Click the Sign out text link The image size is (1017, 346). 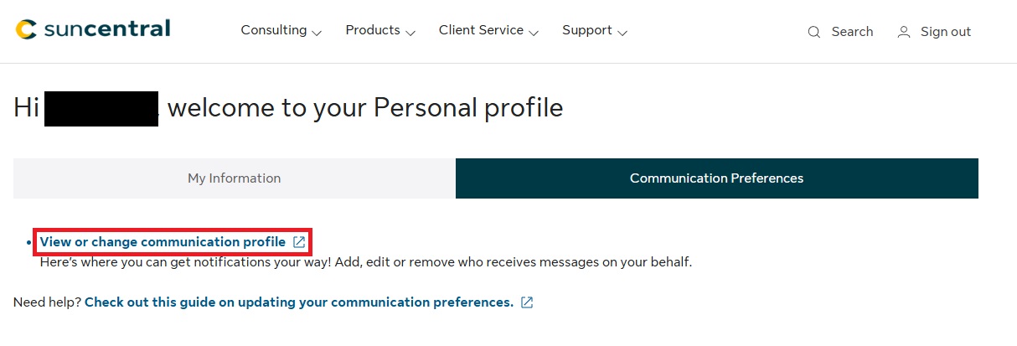coord(946,32)
